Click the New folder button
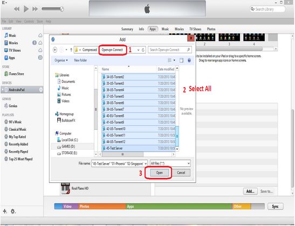The image size is (295, 226). (80, 60)
